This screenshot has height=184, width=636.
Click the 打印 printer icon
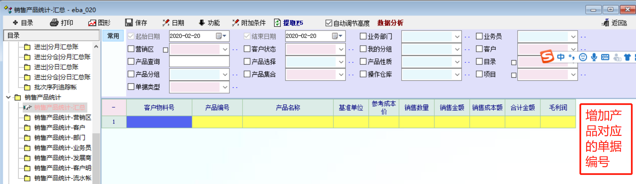pos(54,23)
